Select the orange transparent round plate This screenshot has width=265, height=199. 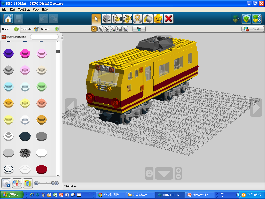tap(9, 103)
